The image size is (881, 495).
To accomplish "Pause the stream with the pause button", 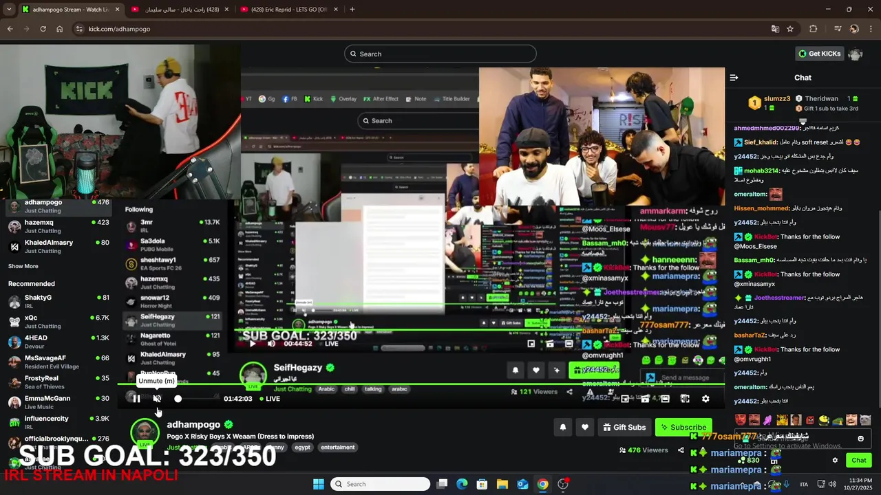I will coord(136,399).
